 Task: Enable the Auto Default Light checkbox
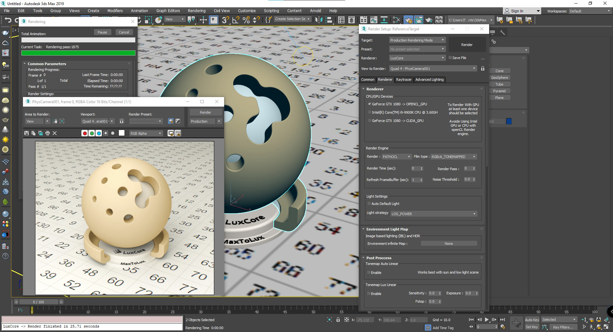coord(369,204)
